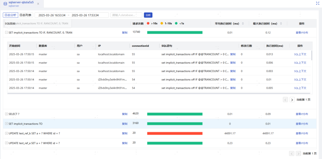Screen dimensions: 322x159
Task: Collapse the SET implicit_transactions TO IF row
Action: 6,33
